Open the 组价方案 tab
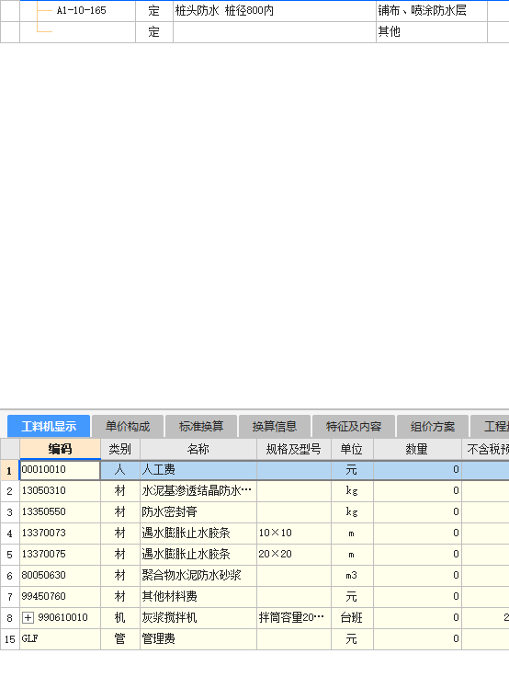Screen dimensions: 509x677 [433, 427]
